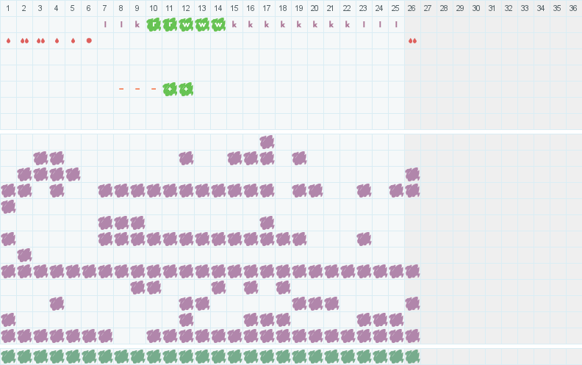Click the green plus marker on day 11

pos(170,89)
